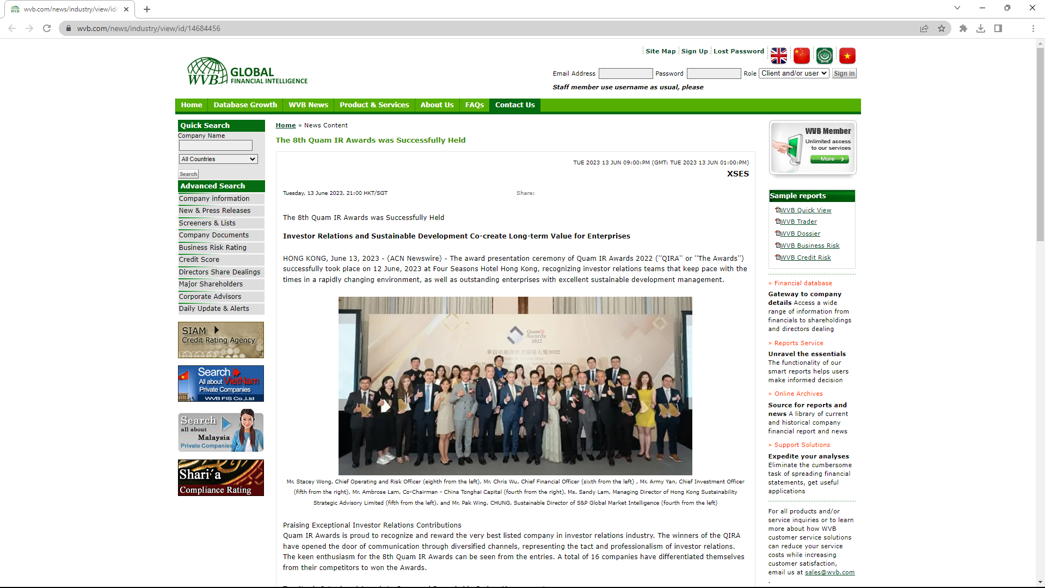The width and height of the screenshot is (1045, 588).
Task: Click the Quick Search button
Action: [x=188, y=174]
